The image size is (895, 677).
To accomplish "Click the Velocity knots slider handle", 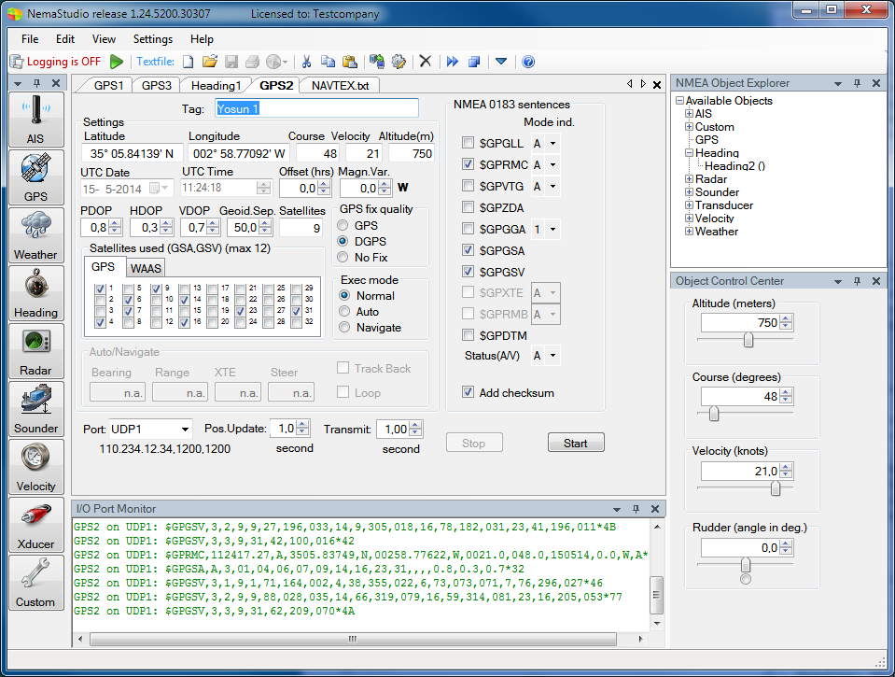I will [776, 488].
